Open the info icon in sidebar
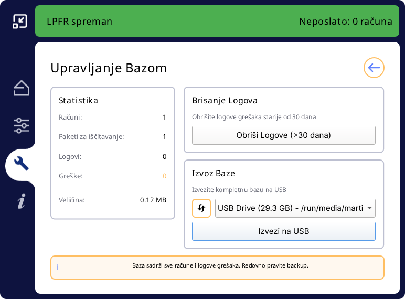Screen dimensions: 405x299 [x=21, y=201]
